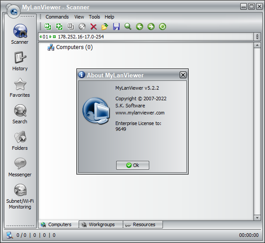Click the green back arrow icon
The width and height of the screenshot is (265, 243).
[140, 27]
